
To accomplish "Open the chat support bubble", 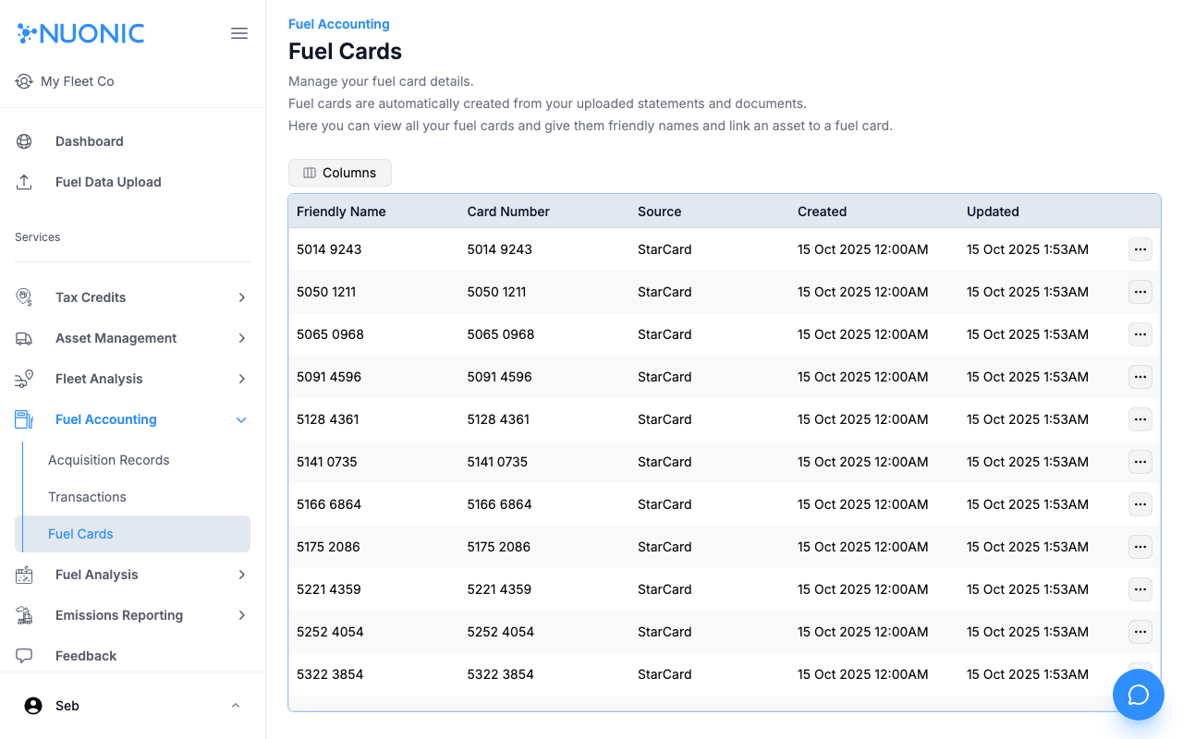I will tap(1139, 695).
